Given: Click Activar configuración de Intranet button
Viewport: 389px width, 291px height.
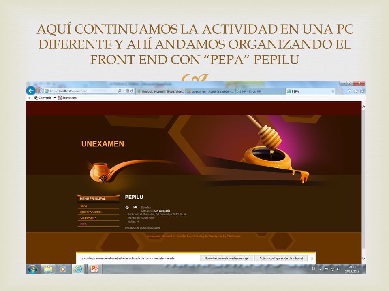Looking at the screenshot, I should 281,258.
